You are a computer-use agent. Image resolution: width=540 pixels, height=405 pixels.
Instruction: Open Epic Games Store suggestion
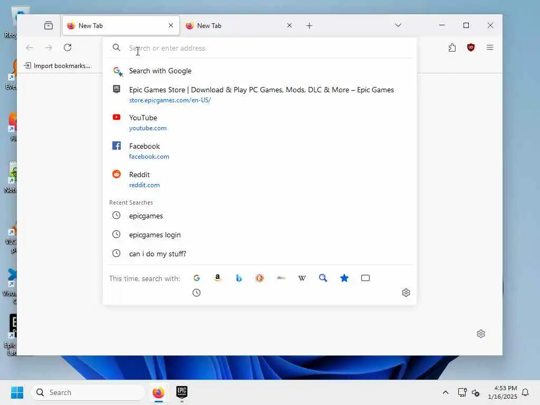(259, 94)
